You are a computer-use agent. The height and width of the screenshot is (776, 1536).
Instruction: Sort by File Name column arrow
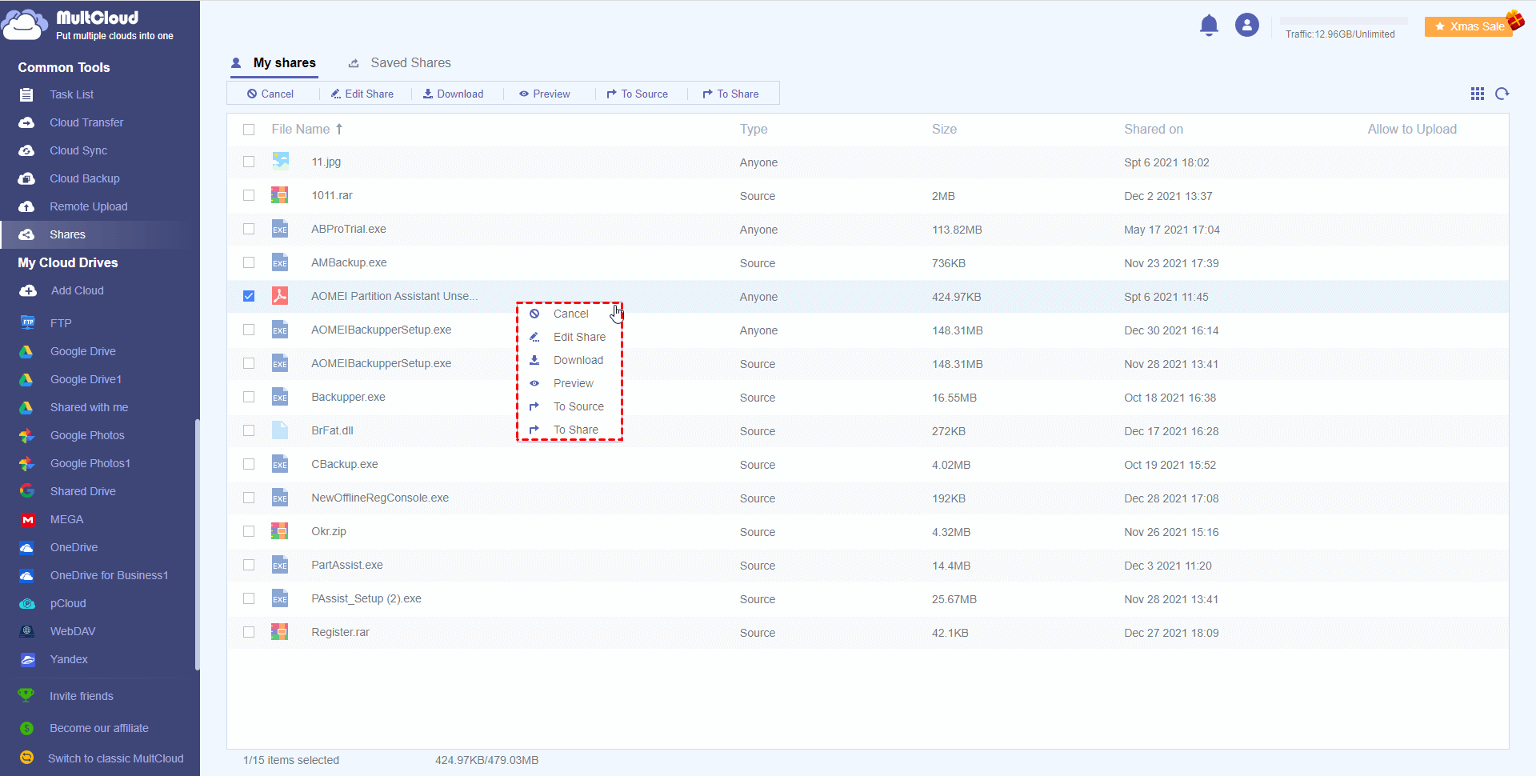point(339,129)
